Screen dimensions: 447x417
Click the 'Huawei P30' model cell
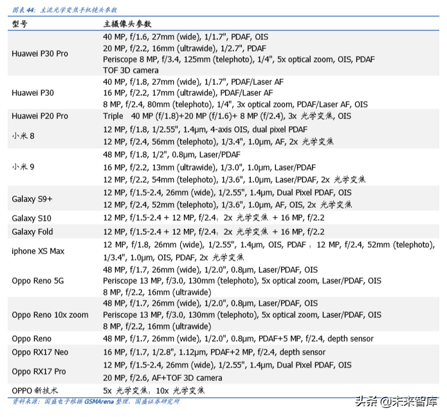[33, 93]
